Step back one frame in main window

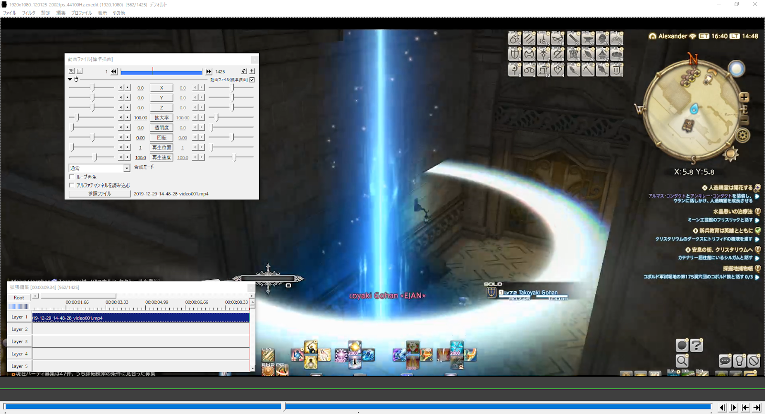tap(722, 407)
